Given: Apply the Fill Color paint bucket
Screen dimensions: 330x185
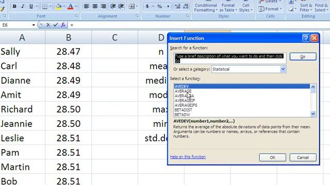Looking at the screenshot, I should (x=59, y=7).
